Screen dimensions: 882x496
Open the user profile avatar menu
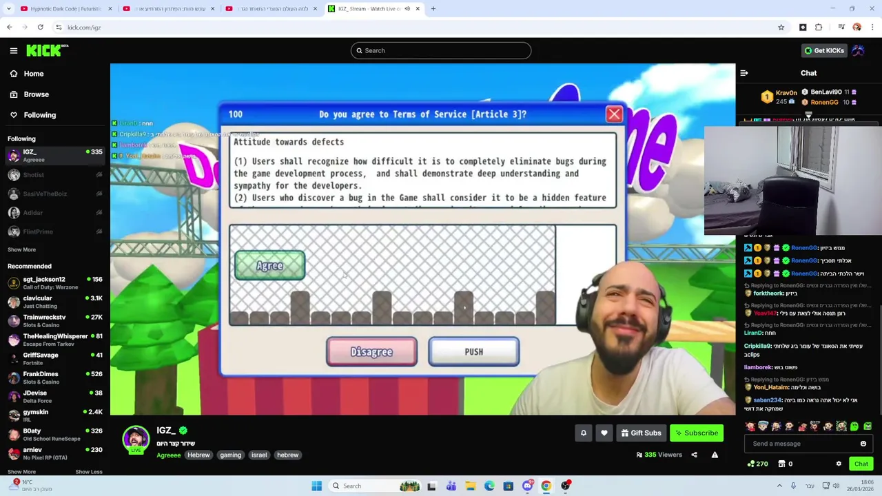[x=859, y=50]
